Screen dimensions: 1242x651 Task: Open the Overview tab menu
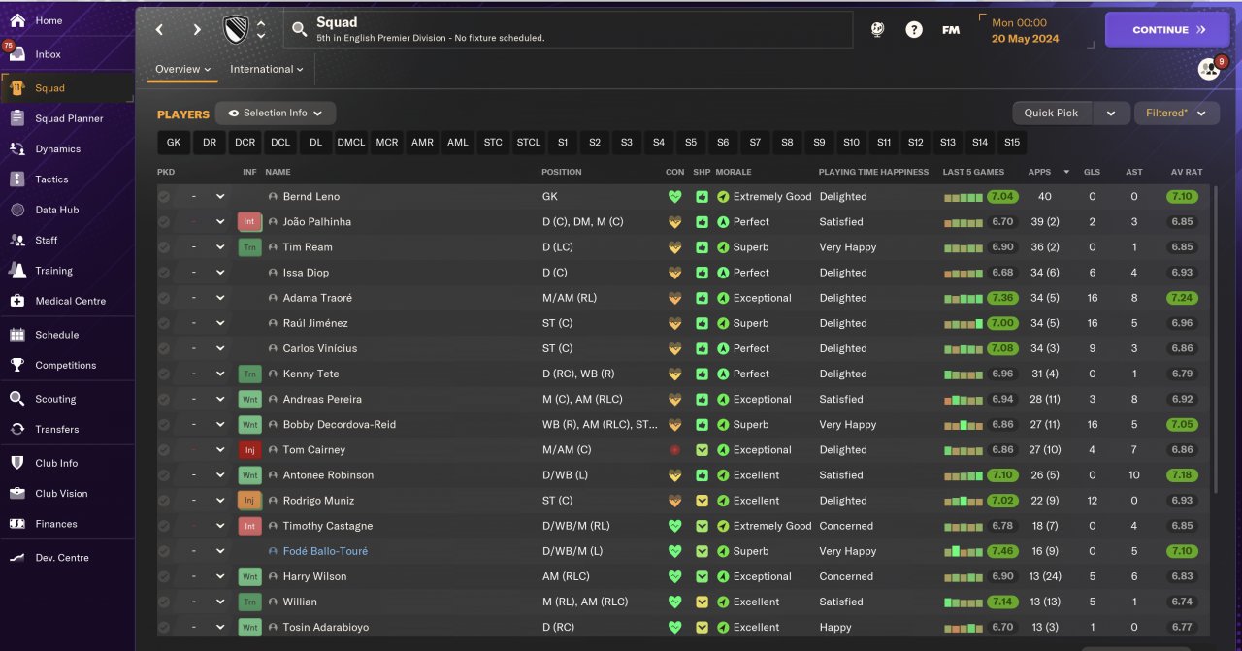(x=183, y=69)
